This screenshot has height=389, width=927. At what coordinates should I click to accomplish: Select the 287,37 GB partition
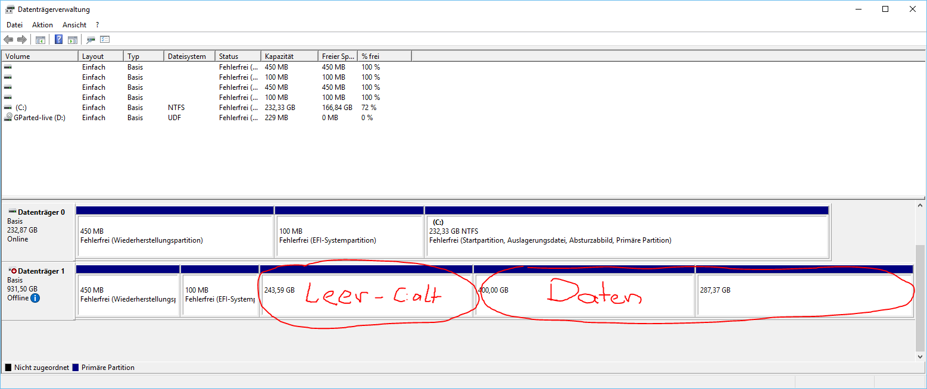click(x=804, y=291)
